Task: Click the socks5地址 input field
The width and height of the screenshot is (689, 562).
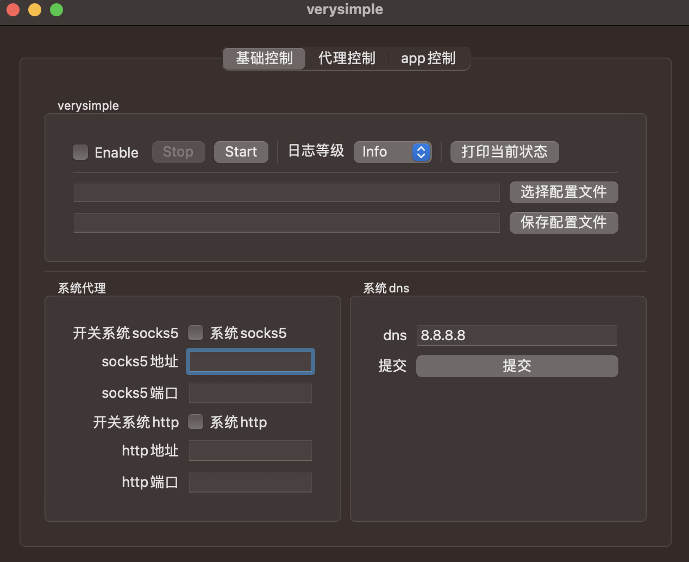Action: [x=250, y=362]
